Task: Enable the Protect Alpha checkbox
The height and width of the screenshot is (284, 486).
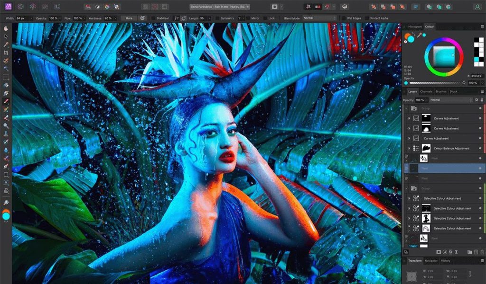Action: 367,18
